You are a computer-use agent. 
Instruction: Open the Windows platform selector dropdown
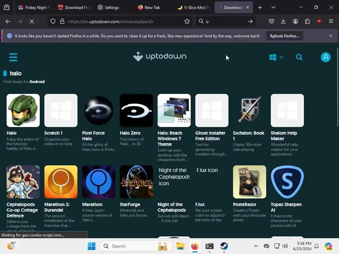click(276, 57)
